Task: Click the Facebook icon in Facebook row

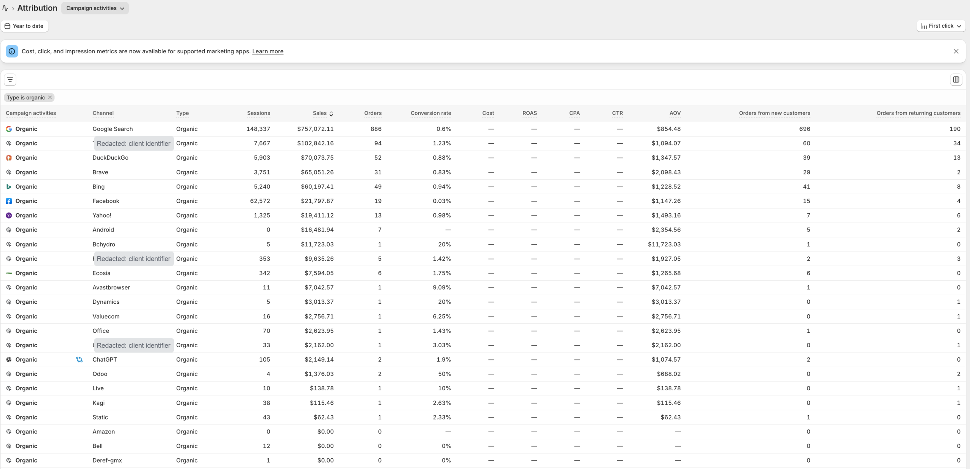Action: coord(9,201)
